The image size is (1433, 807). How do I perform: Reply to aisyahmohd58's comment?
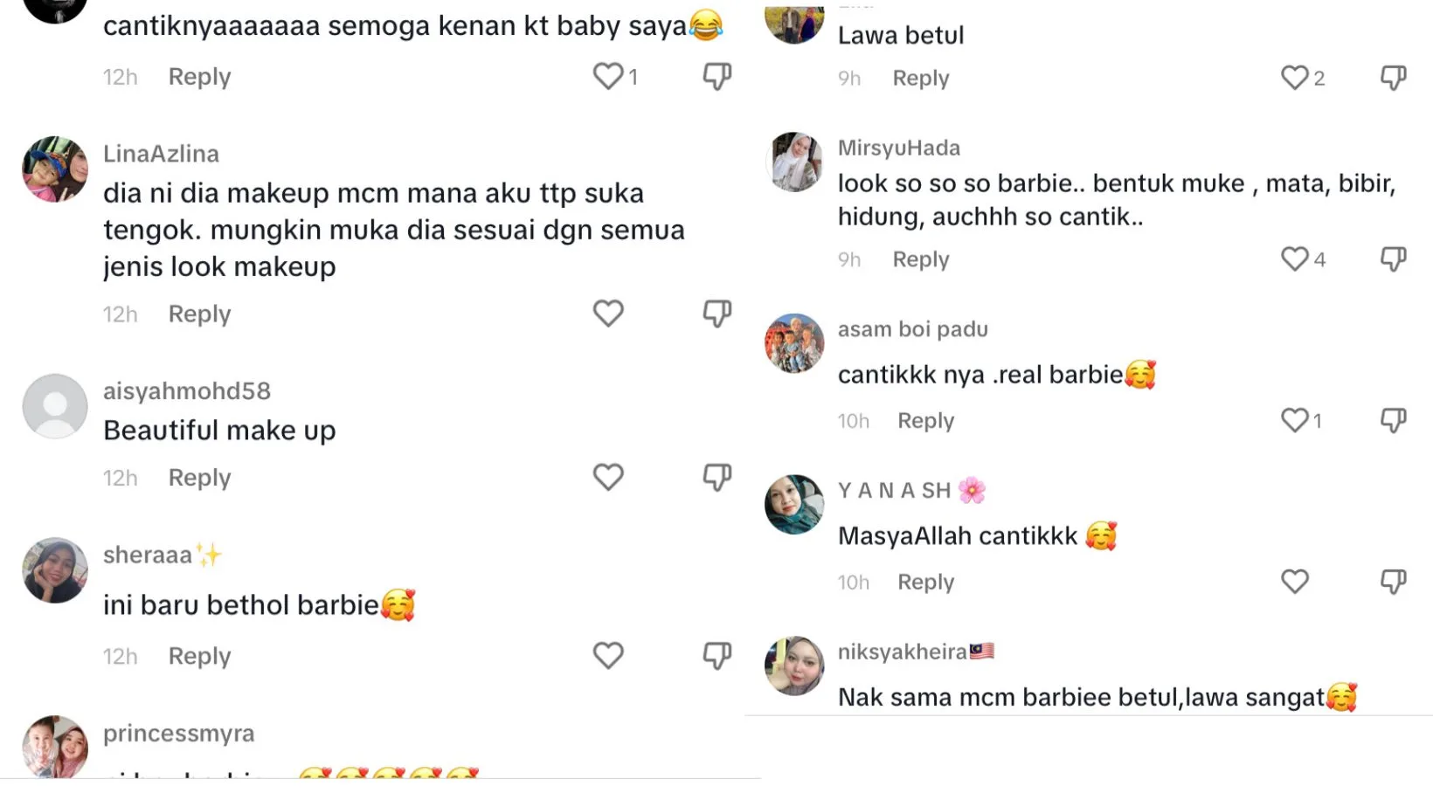[x=199, y=478]
